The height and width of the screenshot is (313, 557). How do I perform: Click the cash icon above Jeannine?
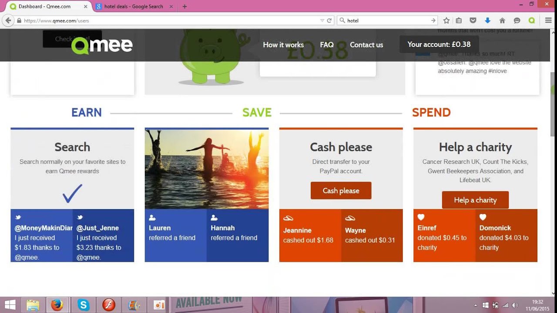[288, 218]
